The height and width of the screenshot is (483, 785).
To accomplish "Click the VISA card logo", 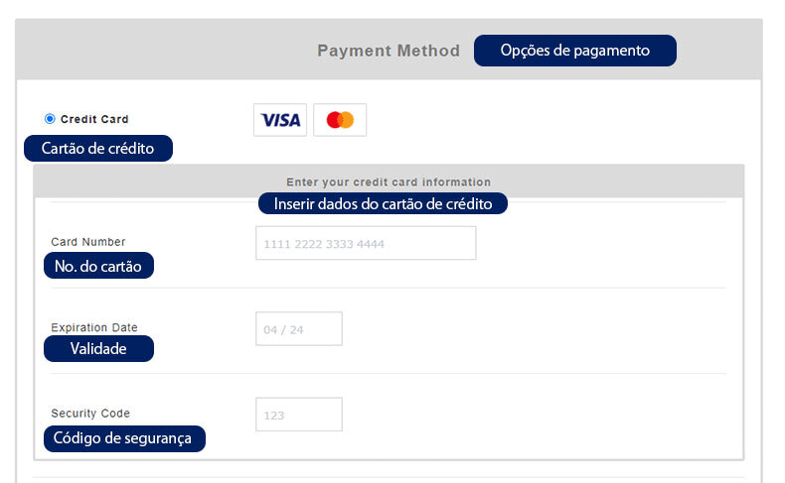I will point(280,120).
